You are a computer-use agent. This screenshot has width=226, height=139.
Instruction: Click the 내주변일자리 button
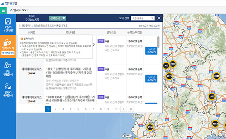click(x=8, y=53)
